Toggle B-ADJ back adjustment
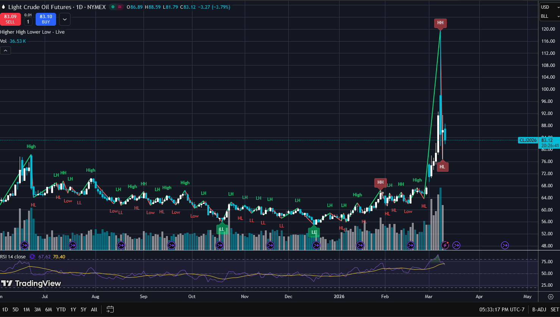 pyautogui.click(x=539, y=309)
